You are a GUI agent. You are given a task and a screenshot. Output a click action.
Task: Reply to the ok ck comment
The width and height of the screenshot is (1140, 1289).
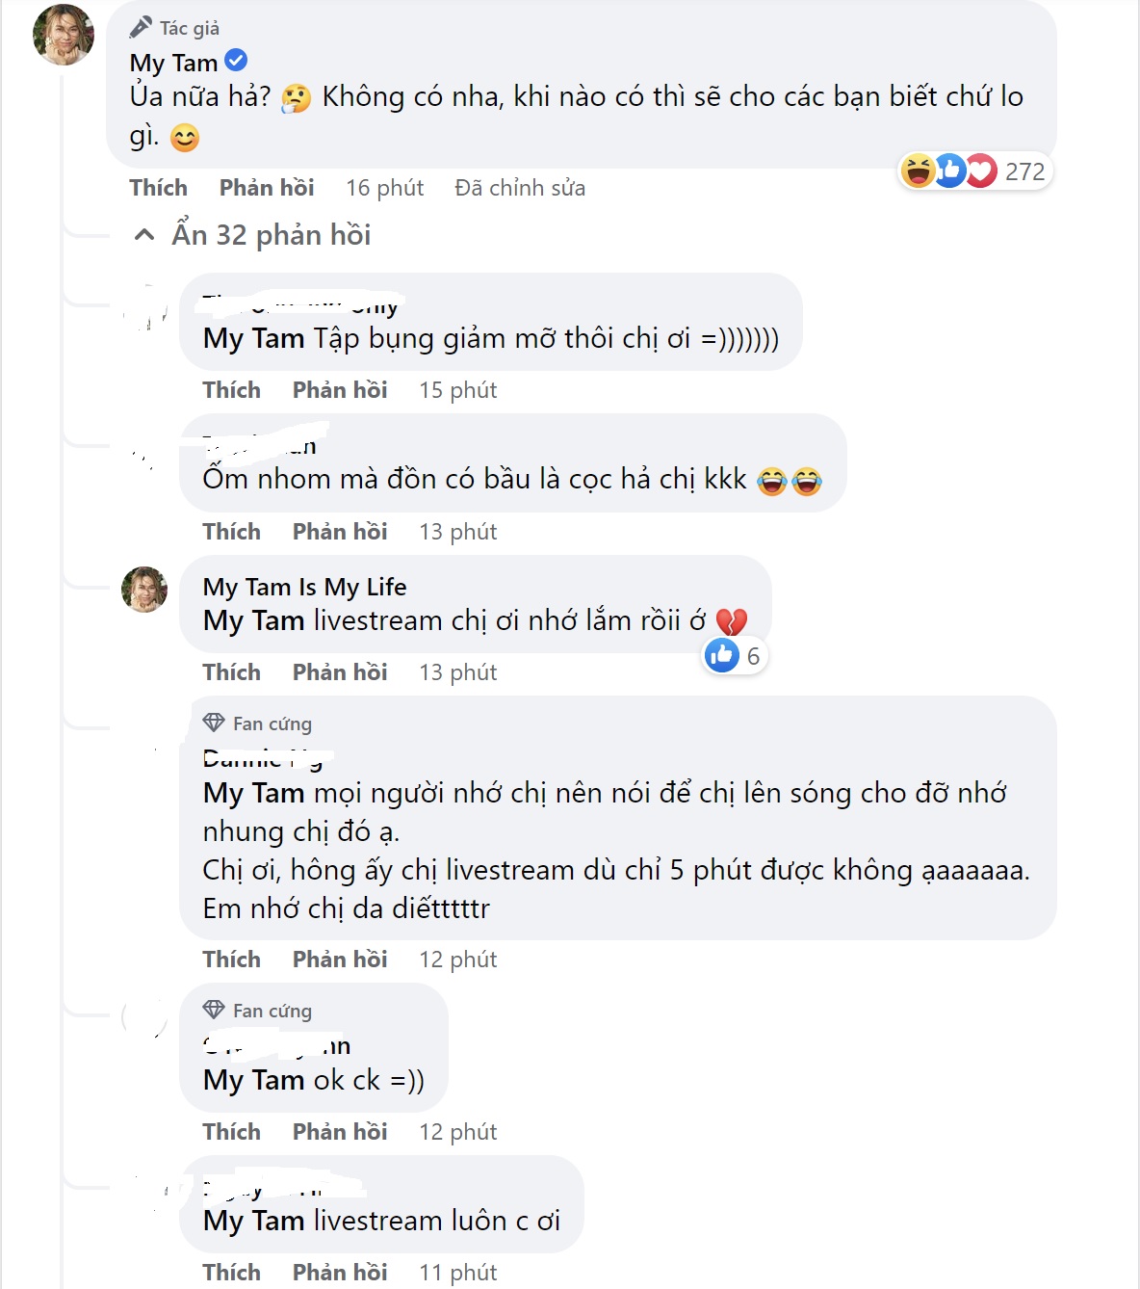[x=340, y=1132]
